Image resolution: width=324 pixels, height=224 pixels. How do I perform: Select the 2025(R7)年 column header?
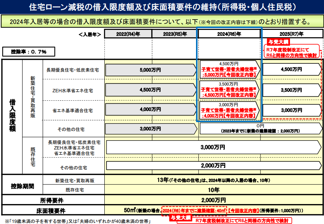click(x=291, y=34)
